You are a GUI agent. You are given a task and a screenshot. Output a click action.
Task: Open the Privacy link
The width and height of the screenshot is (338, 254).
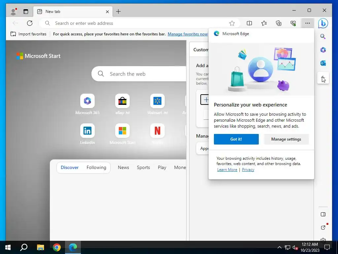tap(248, 170)
